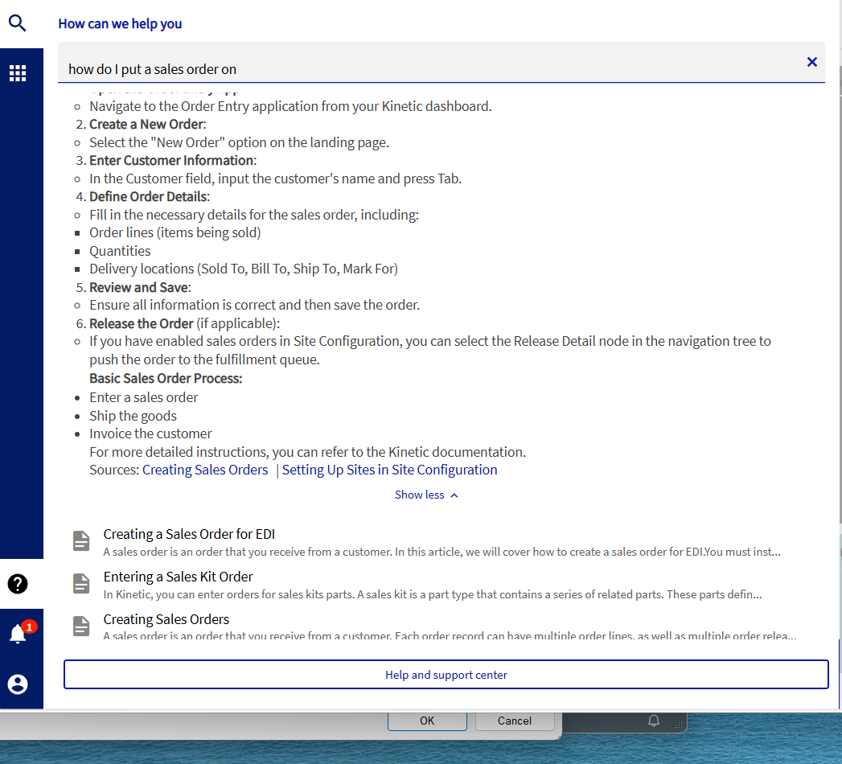The height and width of the screenshot is (764, 842).
Task: Click the magnifier search icon in sidebar
Action: (18, 23)
